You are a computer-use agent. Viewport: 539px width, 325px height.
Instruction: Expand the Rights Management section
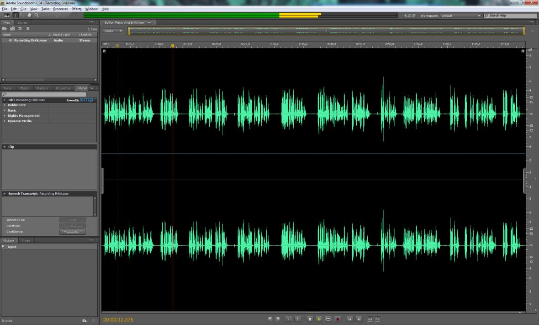pyautogui.click(x=5, y=116)
